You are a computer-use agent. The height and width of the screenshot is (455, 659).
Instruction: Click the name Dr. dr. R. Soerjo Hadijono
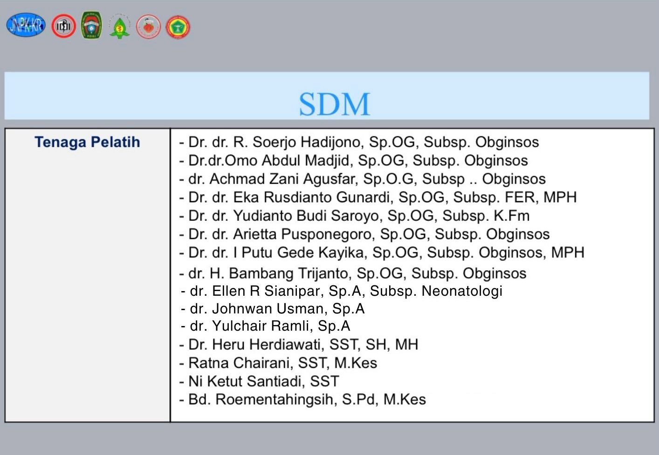pos(269,142)
